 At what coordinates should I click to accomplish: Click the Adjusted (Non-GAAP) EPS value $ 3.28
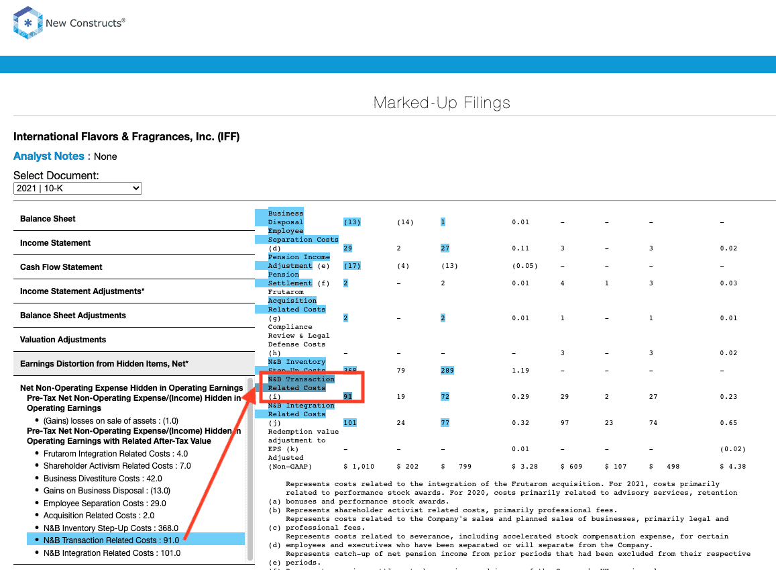click(524, 467)
